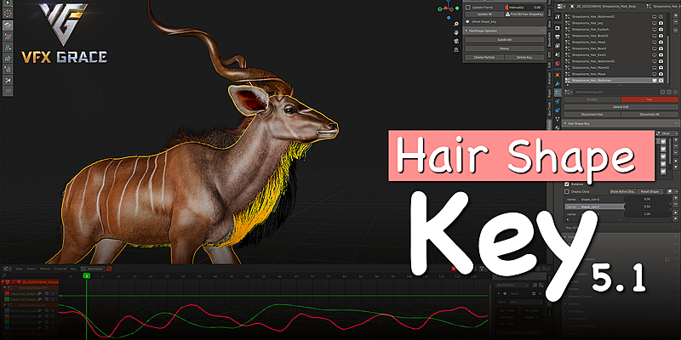The width and height of the screenshot is (681, 340).
Task: Toggle viewport display for Strepsiceros_Hair_Beard
Action: 655,48
